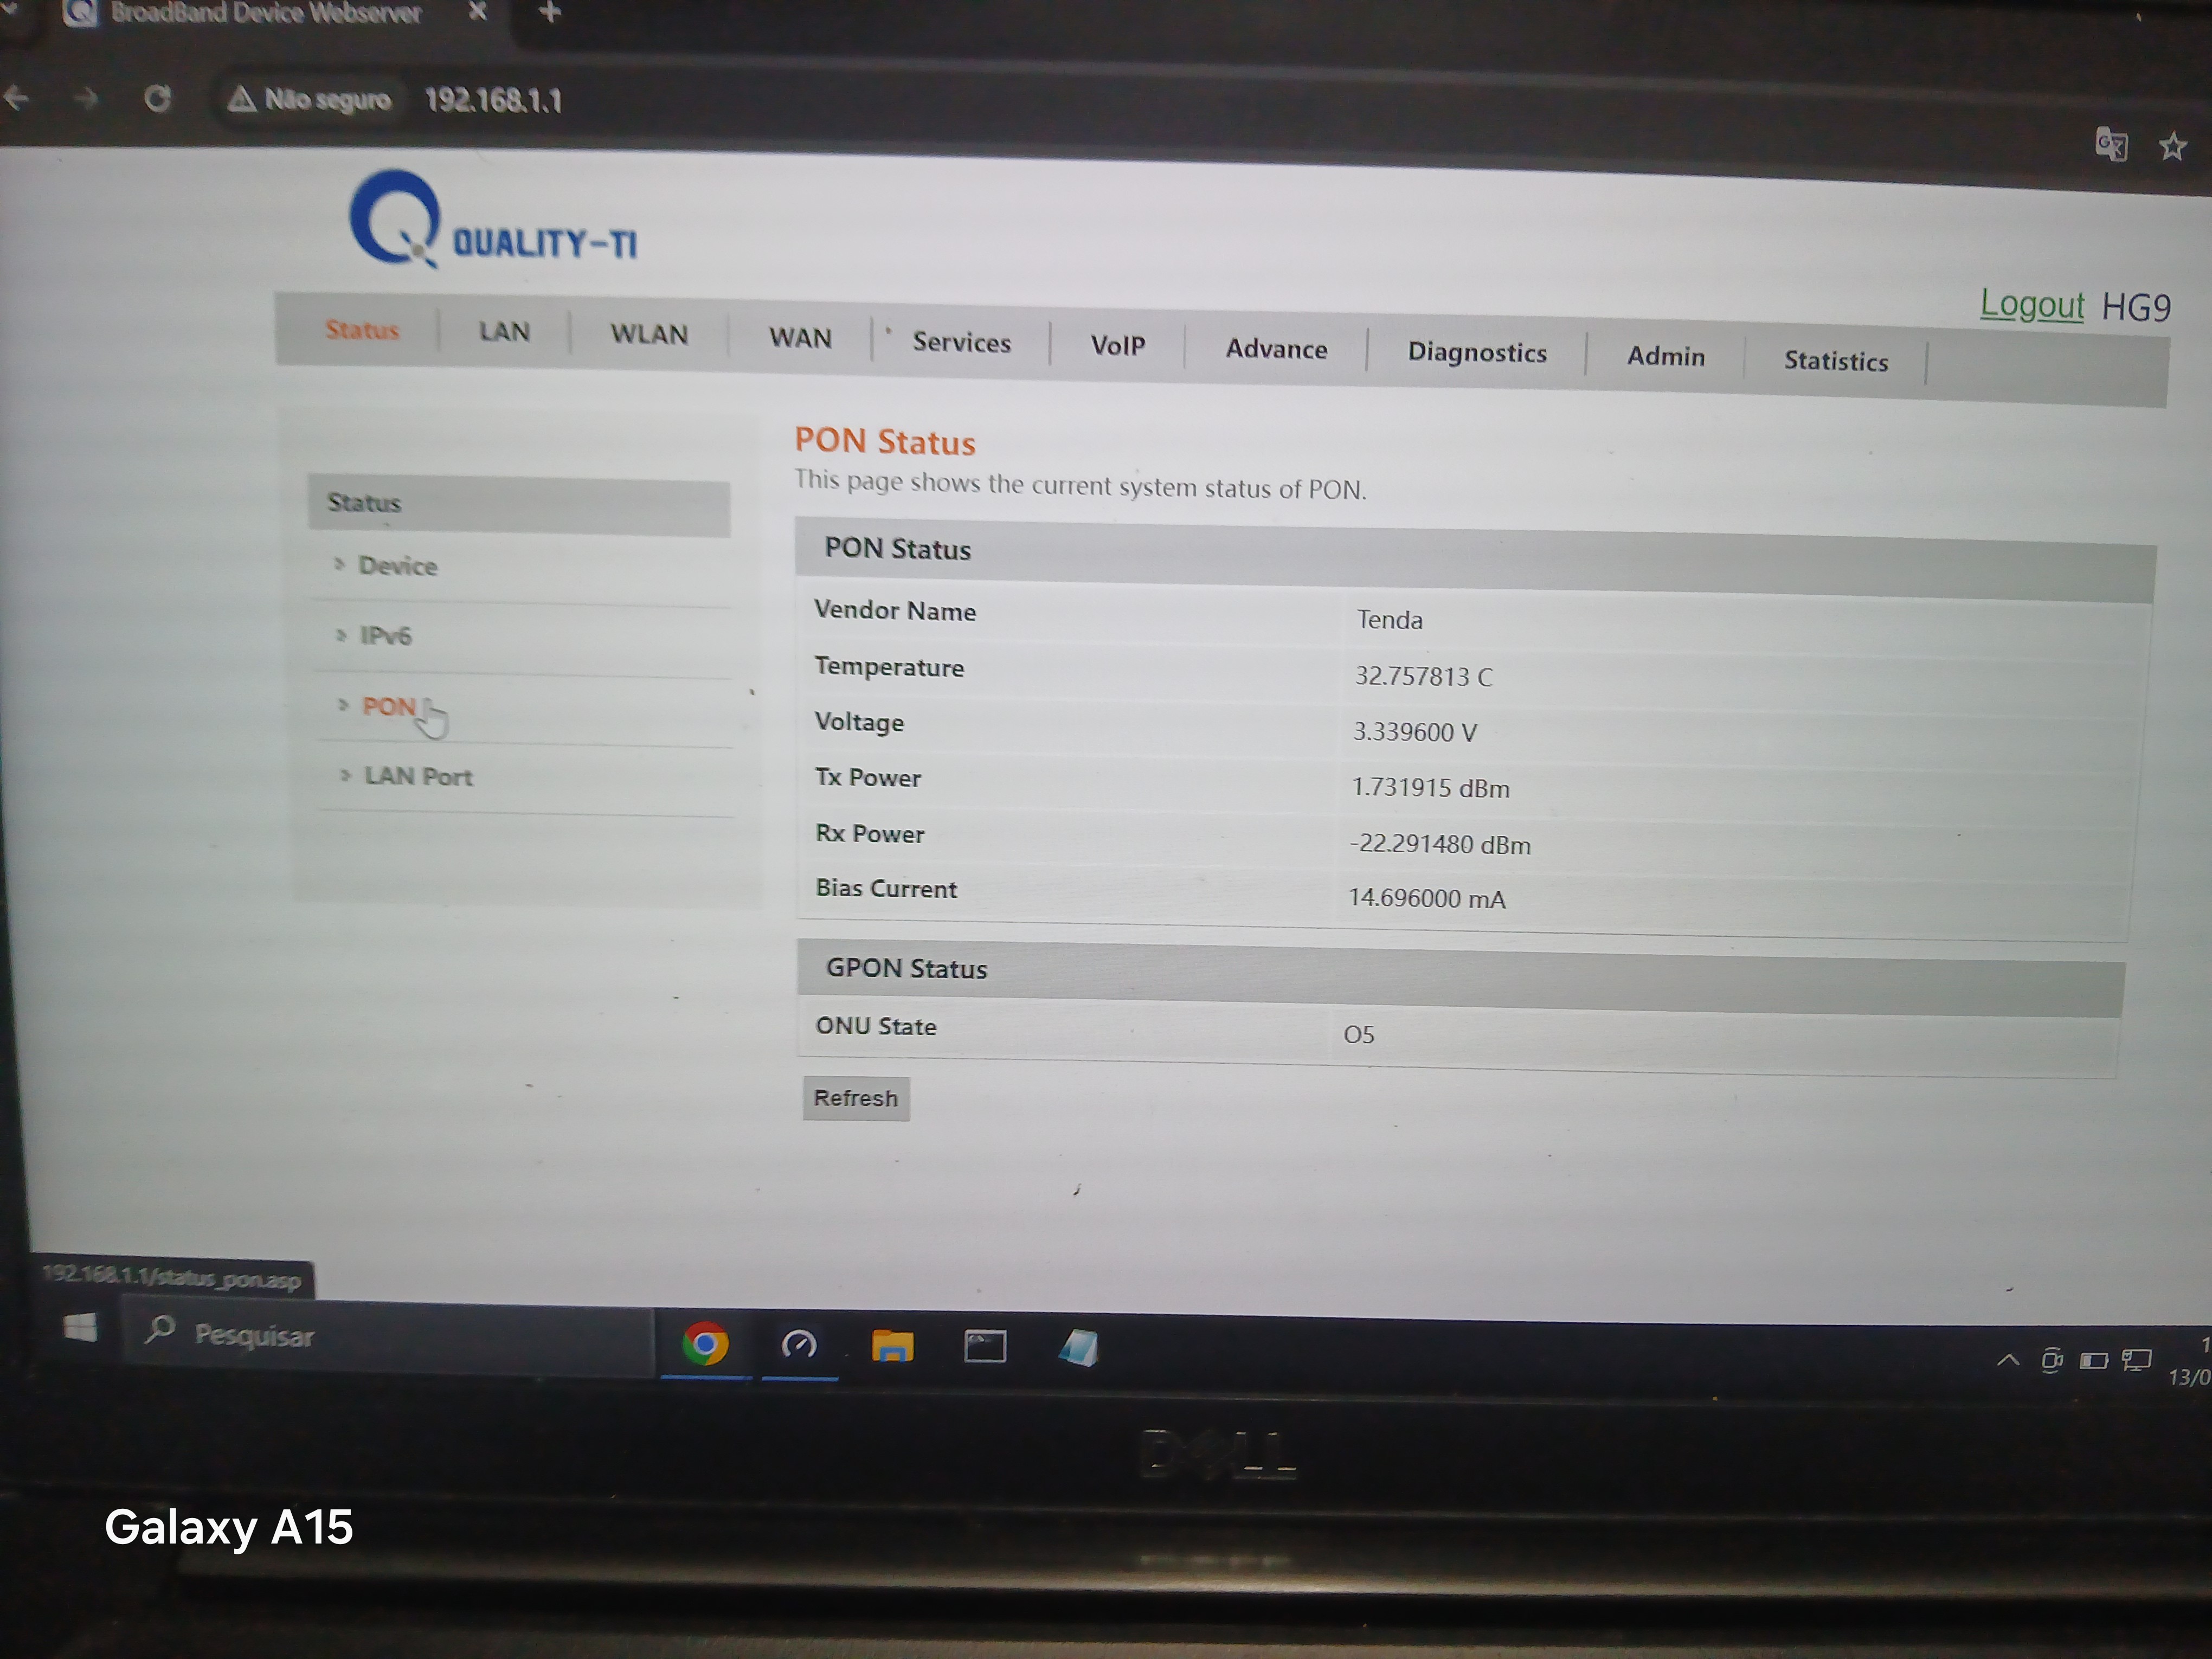
Task: Click the Logout link
Action: 2031,304
